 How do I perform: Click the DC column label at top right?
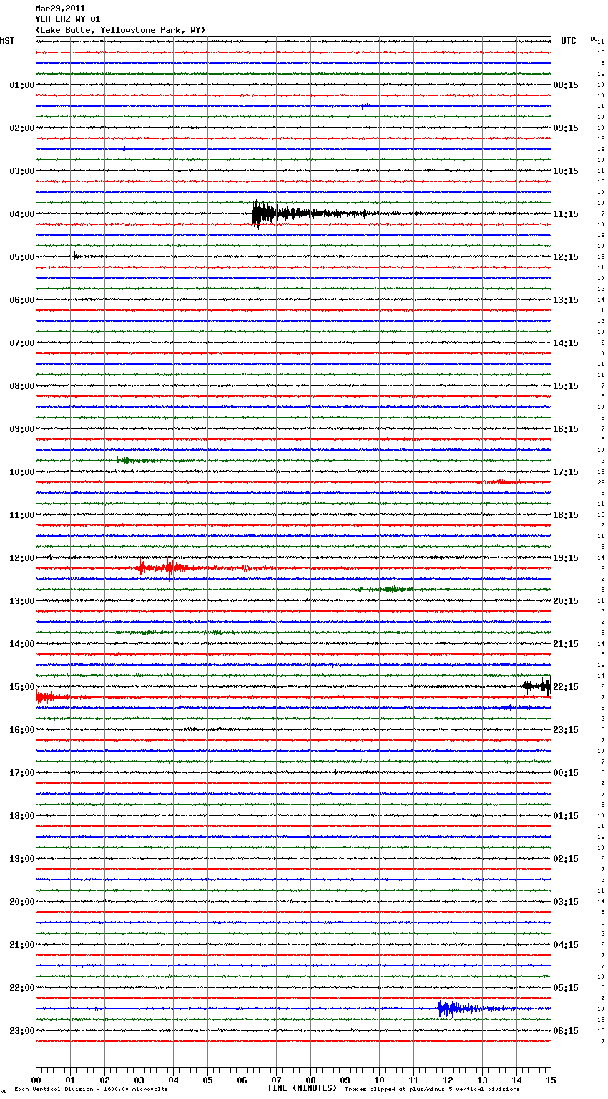coord(594,39)
